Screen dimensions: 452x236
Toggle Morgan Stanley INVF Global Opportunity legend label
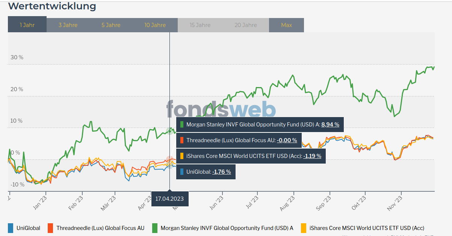(x=227, y=228)
